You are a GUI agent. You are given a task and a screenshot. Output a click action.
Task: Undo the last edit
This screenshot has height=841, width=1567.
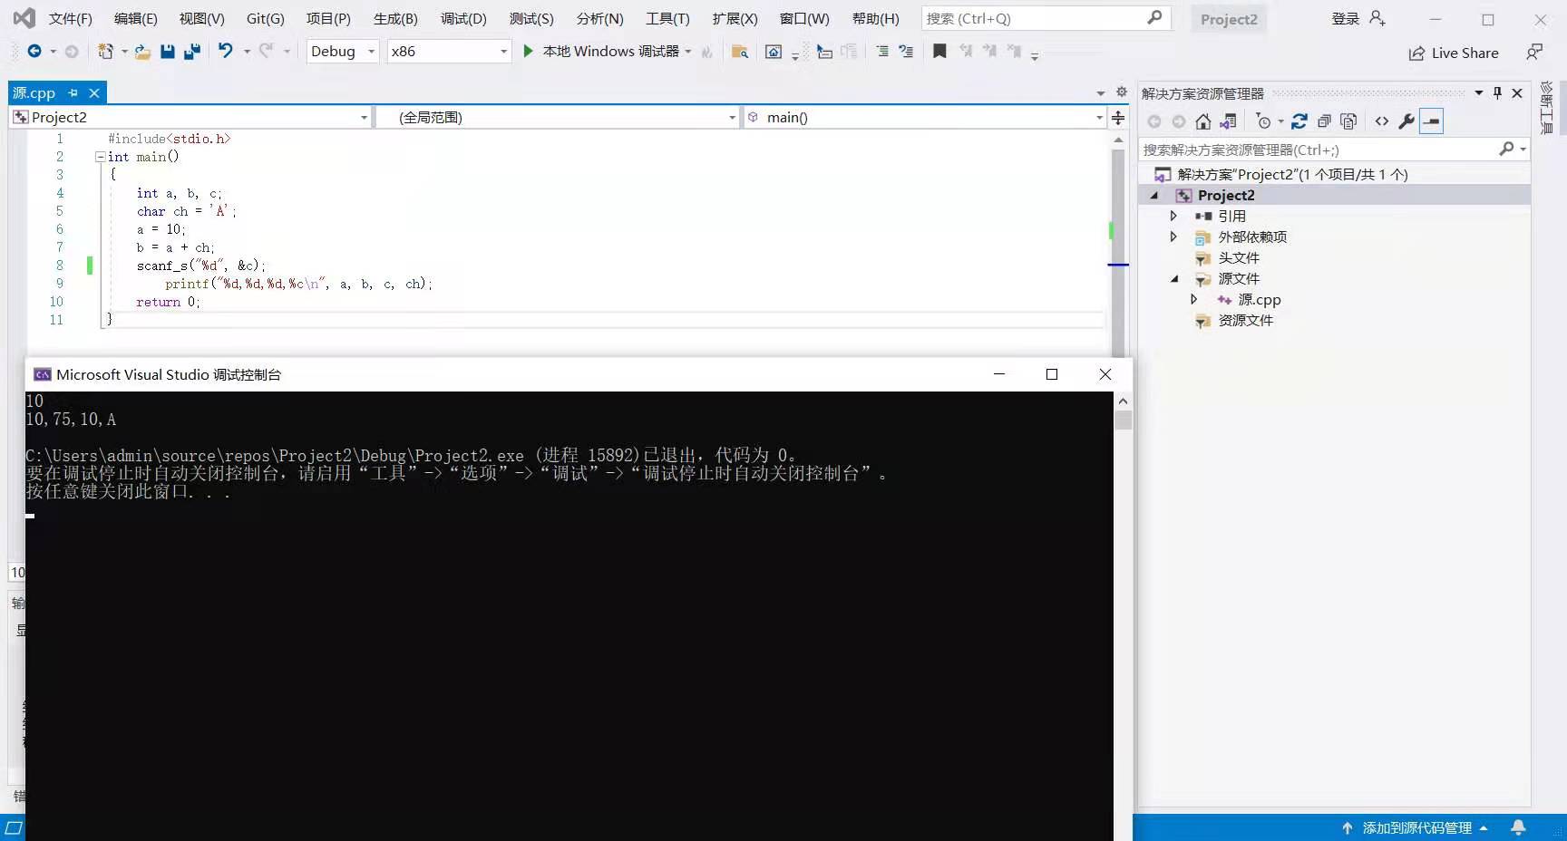click(225, 52)
